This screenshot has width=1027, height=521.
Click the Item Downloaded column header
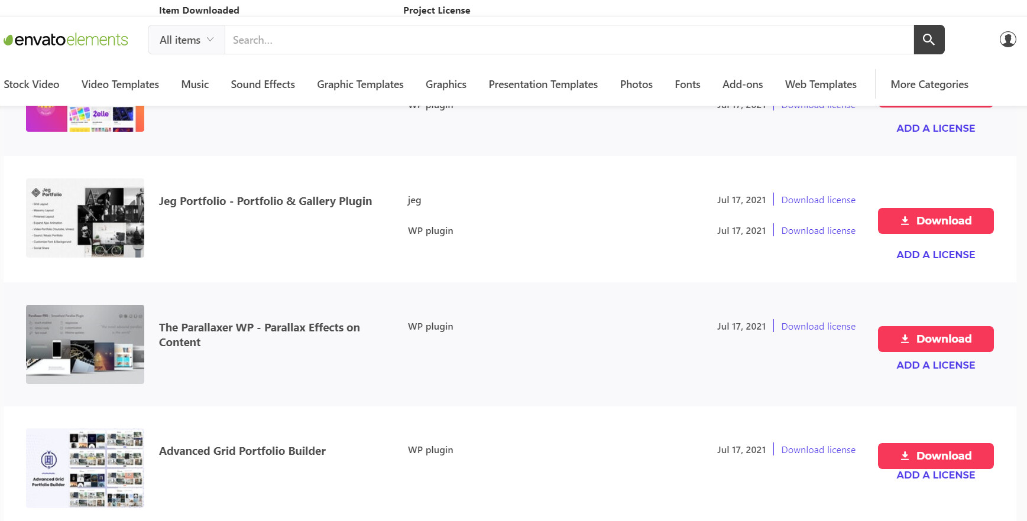pyautogui.click(x=199, y=10)
